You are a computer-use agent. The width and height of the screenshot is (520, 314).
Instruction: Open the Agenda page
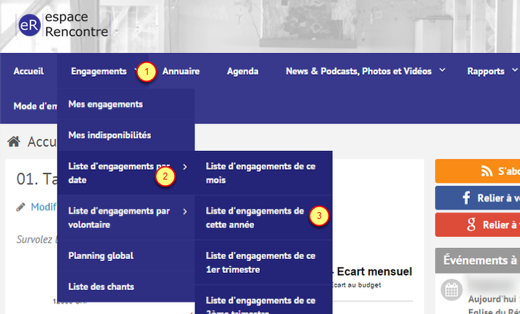243,71
